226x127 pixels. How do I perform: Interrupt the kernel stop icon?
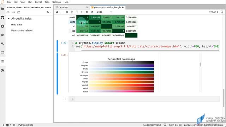pyautogui.click(x=87, y=12)
